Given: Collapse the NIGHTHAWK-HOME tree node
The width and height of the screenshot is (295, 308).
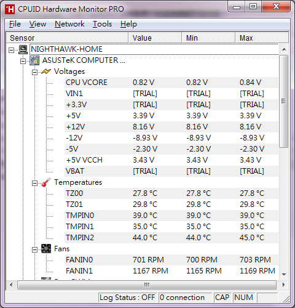Looking at the screenshot, I should click(x=12, y=50).
